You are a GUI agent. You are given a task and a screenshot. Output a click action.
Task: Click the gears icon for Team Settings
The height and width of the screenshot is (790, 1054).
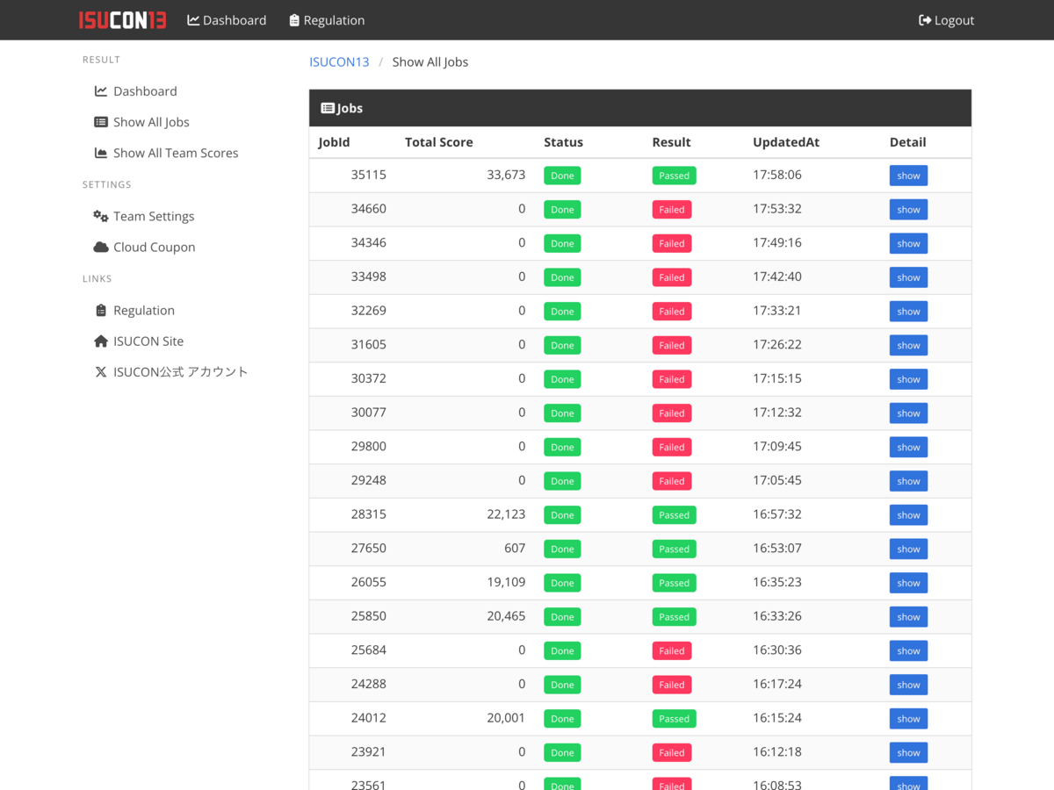(101, 216)
